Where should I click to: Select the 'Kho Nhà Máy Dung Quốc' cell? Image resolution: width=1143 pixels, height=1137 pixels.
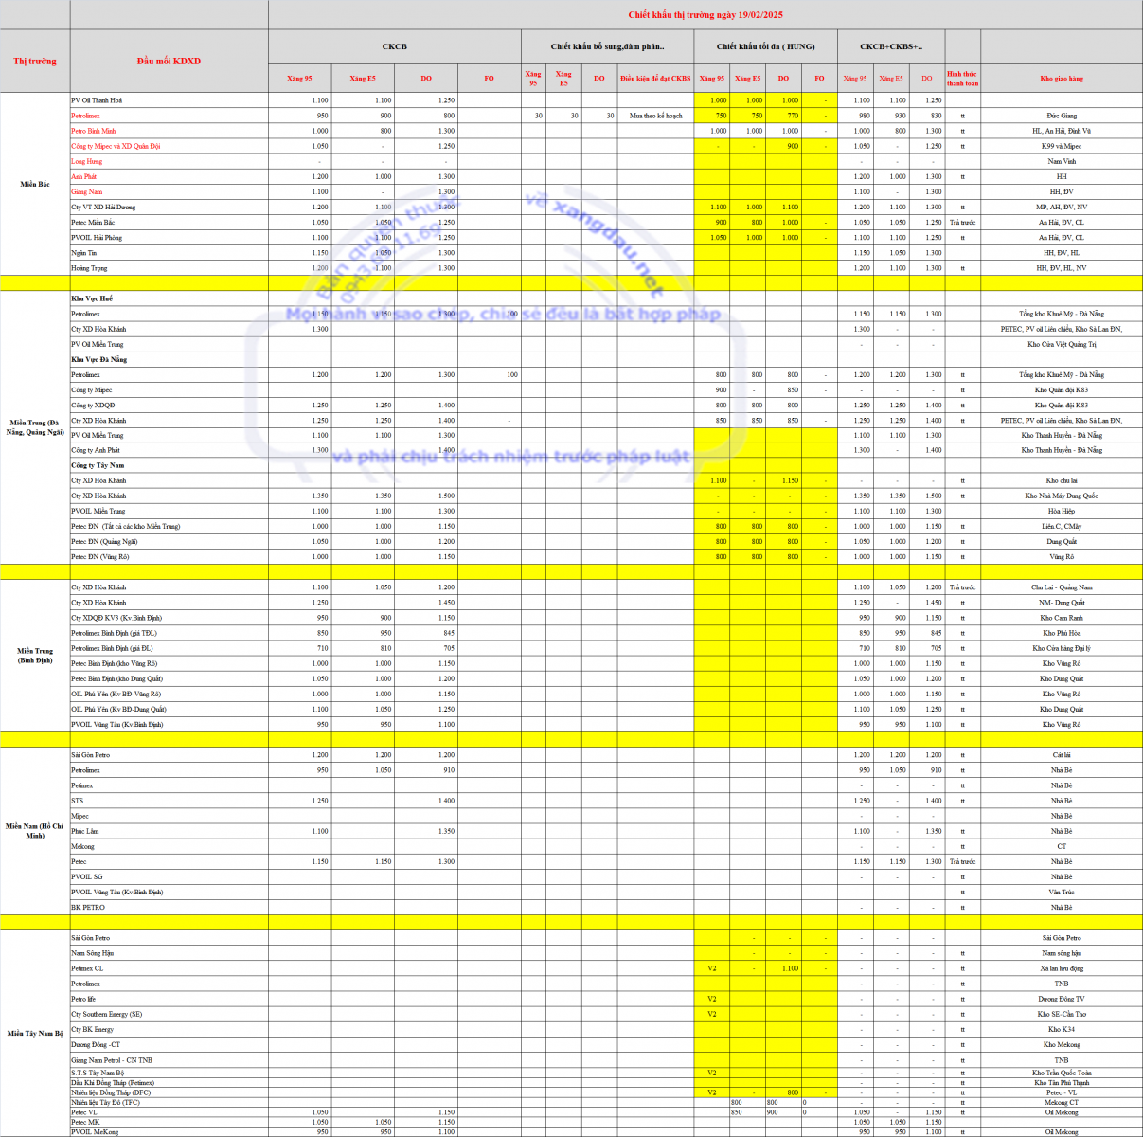(x=1062, y=496)
